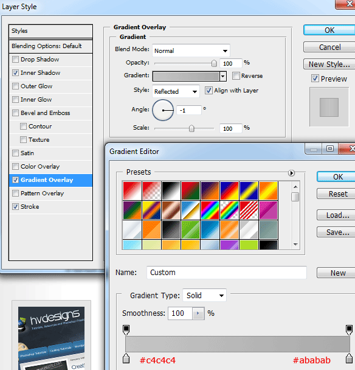Adjust the Scale slider handle
The image size is (355, 370).
pyautogui.click(x=191, y=128)
